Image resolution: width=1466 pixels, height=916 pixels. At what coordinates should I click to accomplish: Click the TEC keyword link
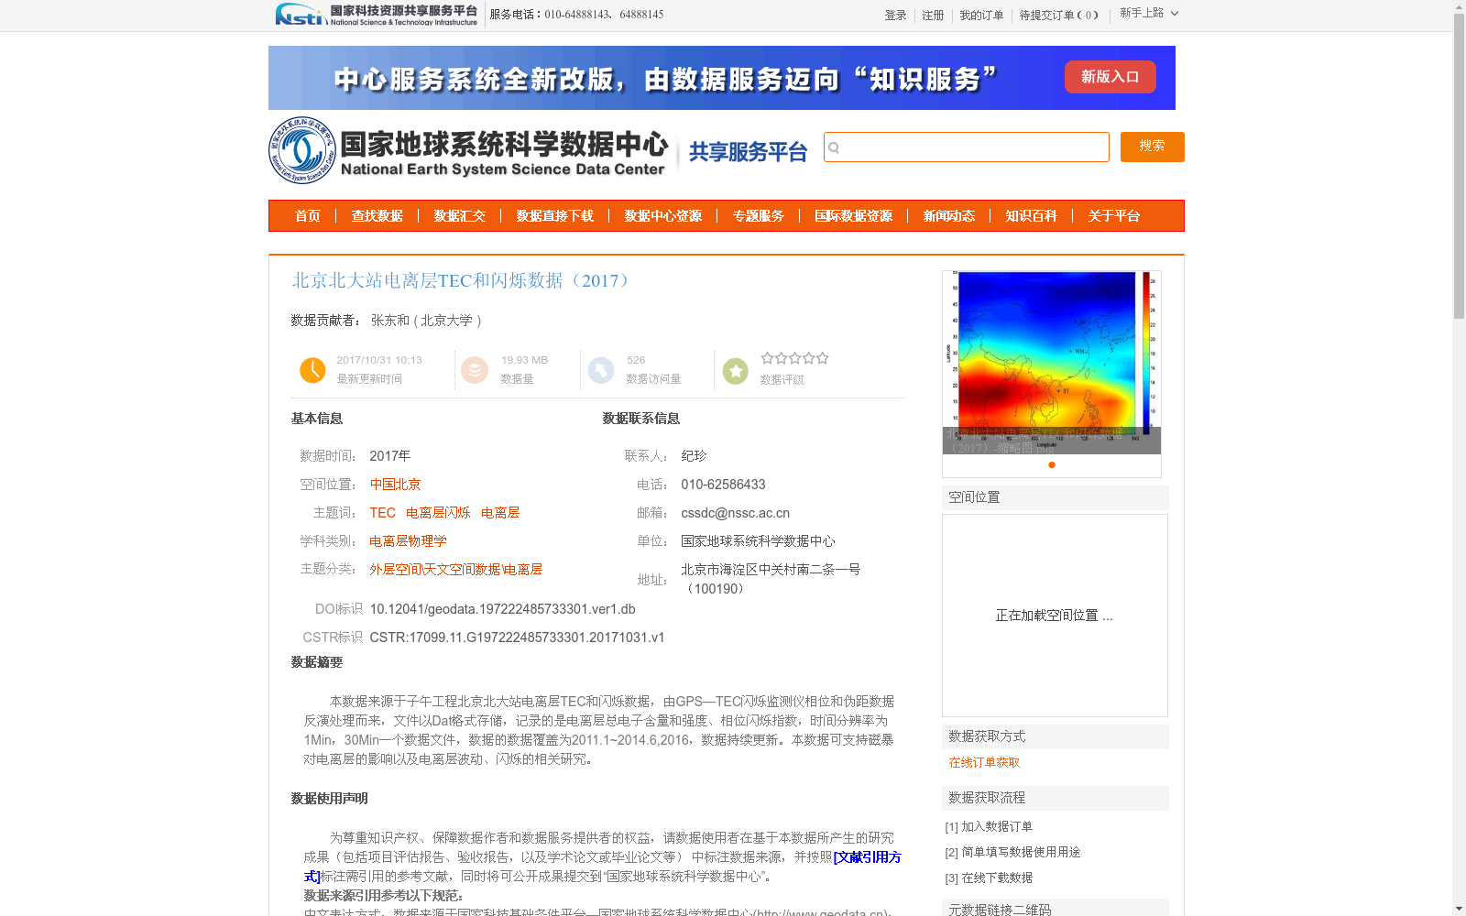pyautogui.click(x=383, y=513)
